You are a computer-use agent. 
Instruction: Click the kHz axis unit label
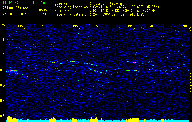click(3, 25)
